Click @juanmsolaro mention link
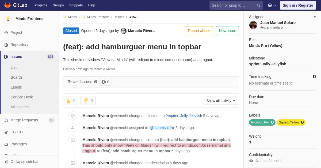321x168 pixels. (162, 128)
